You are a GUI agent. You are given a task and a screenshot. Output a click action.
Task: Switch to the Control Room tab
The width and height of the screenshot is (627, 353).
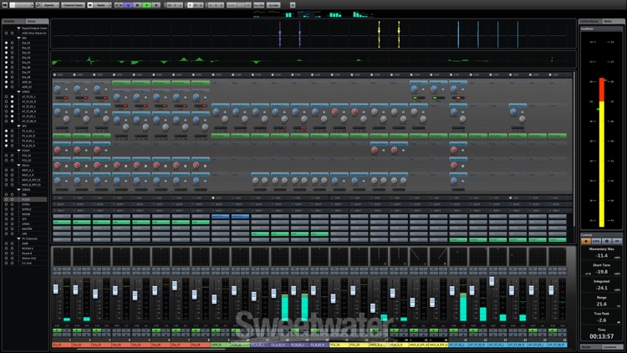tap(589, 19)
